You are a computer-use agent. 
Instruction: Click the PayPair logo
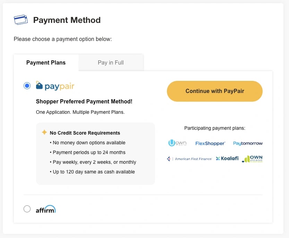click(55, 86)
